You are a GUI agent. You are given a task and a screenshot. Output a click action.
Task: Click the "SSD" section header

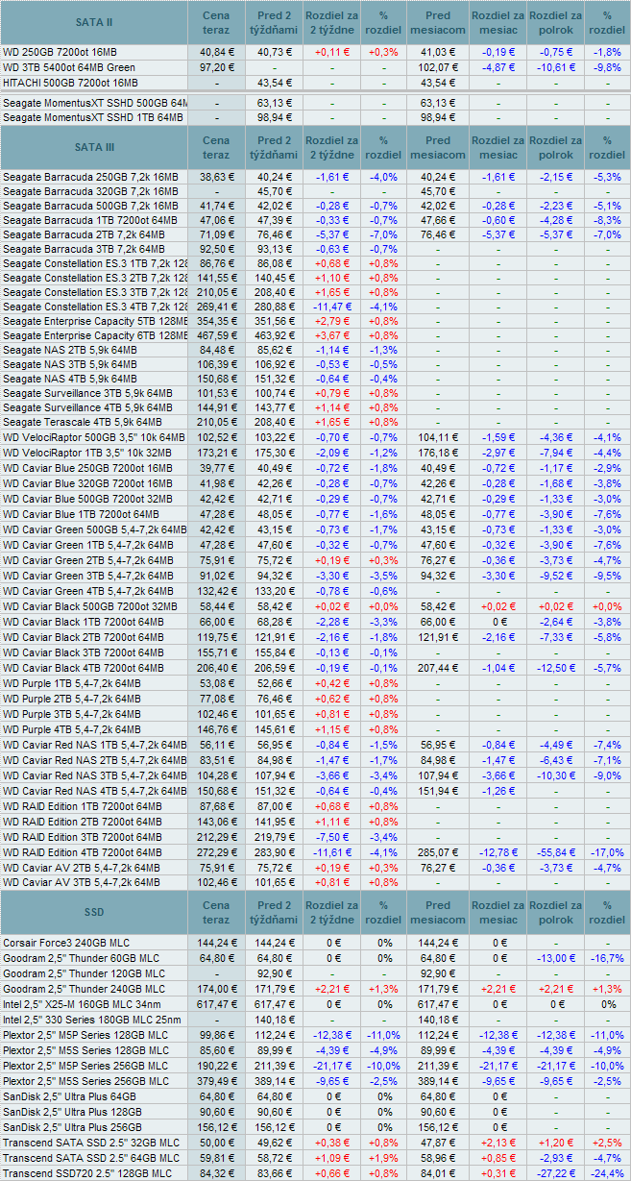pos(94,912)
